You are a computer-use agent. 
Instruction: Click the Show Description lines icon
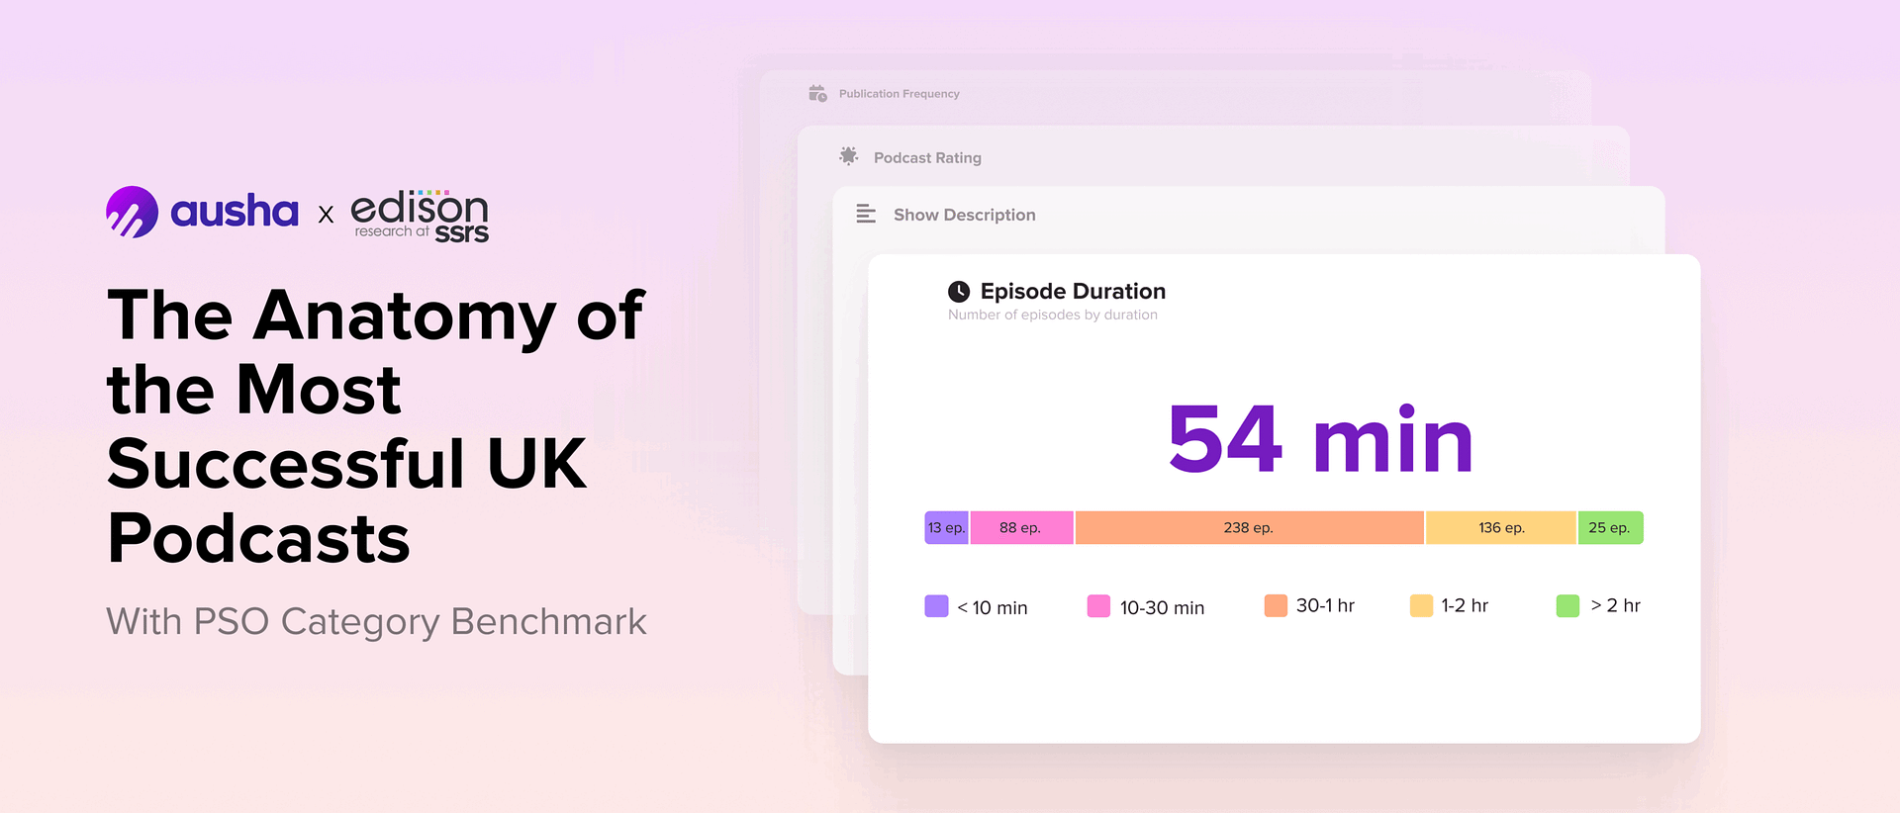866,214
